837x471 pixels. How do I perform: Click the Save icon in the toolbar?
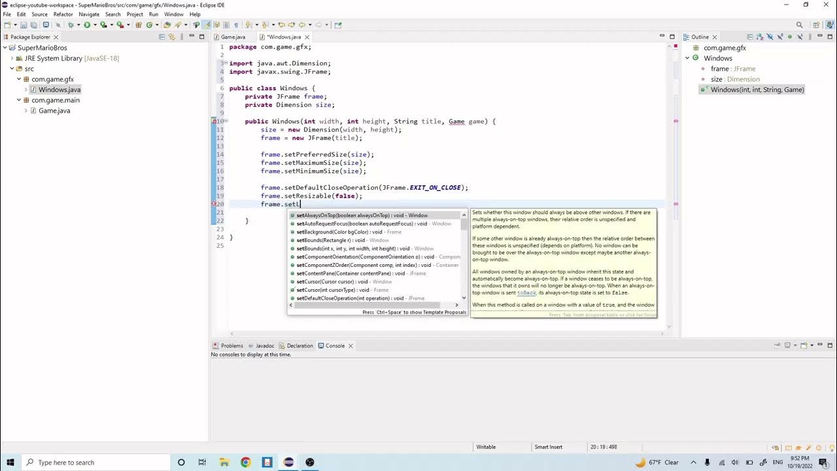click(x=24, y=25)
